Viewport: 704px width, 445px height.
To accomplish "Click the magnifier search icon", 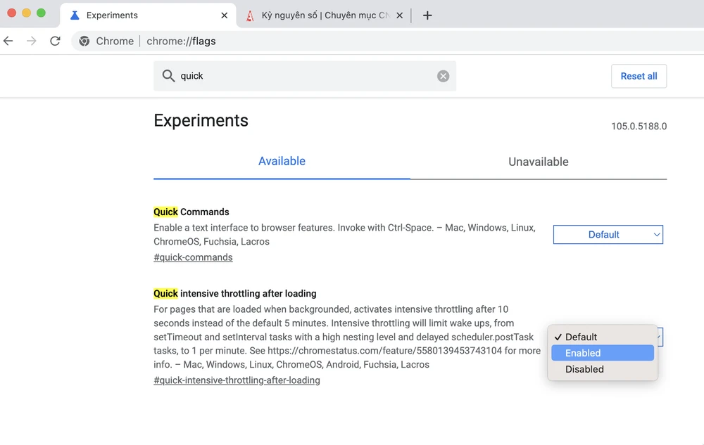I will point(168,76).
